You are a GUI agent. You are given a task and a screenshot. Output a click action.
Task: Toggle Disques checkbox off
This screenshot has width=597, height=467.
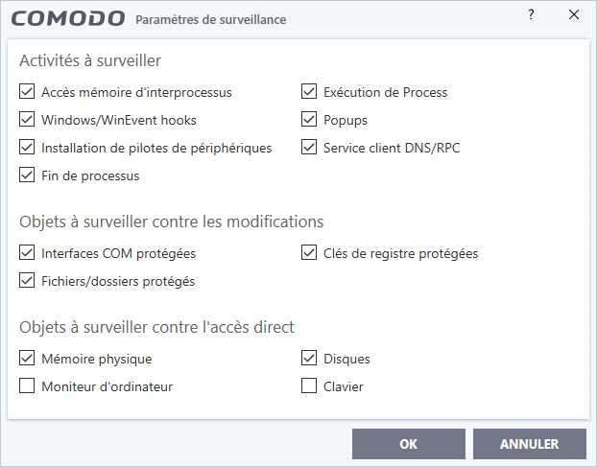pyautogui.click(x=309, y=359)
